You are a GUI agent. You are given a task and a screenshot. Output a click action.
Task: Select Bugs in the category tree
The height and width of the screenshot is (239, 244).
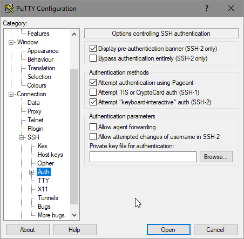pyautogui.click(x=44, y=207)
